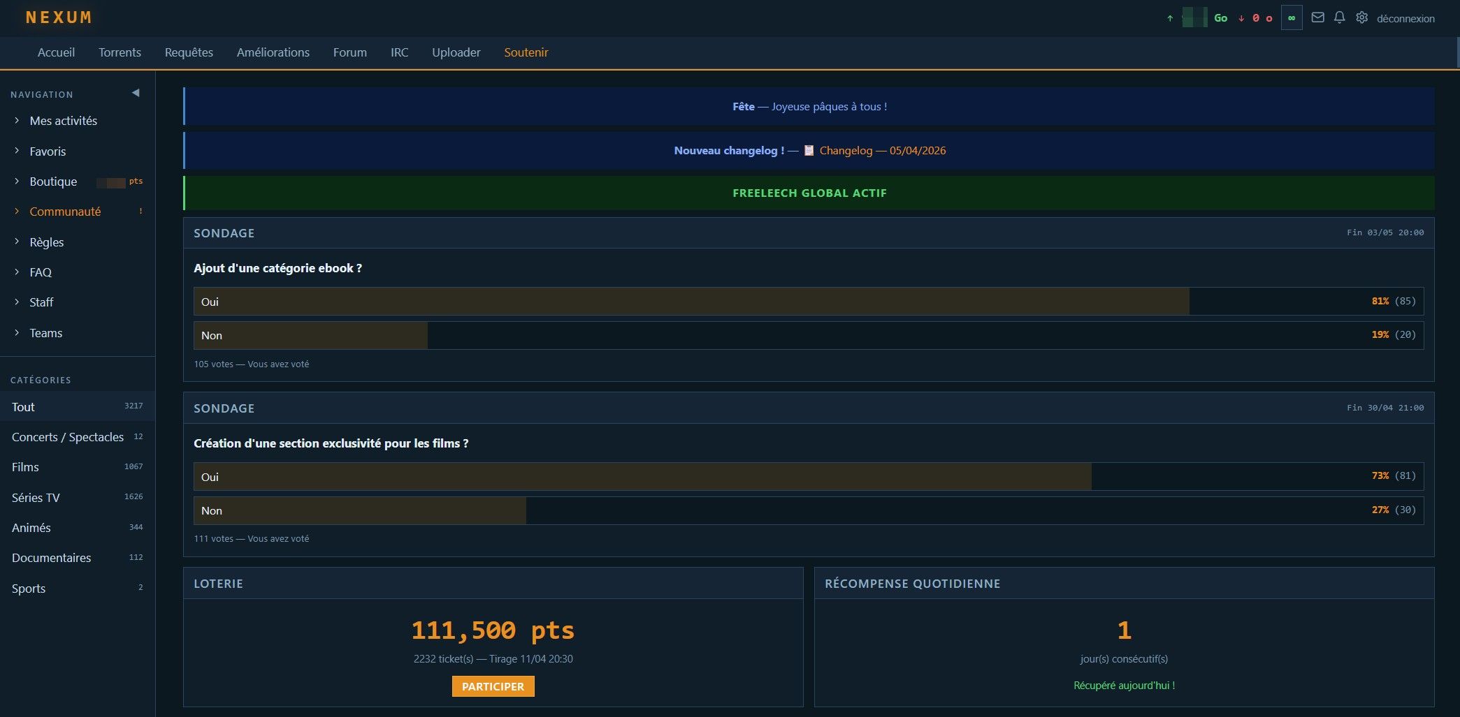Click the notifications bell icon

[1339, 18]
